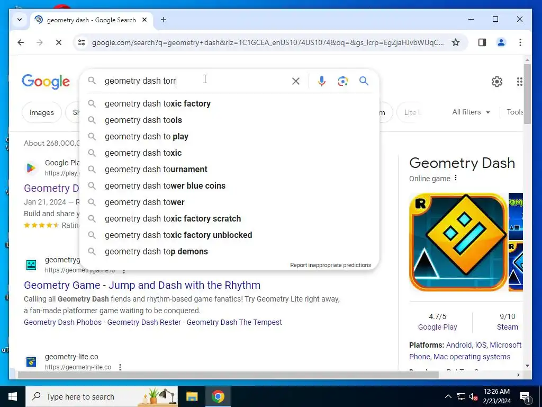
Task: Open taskbar clock and date
Action: 496,396
